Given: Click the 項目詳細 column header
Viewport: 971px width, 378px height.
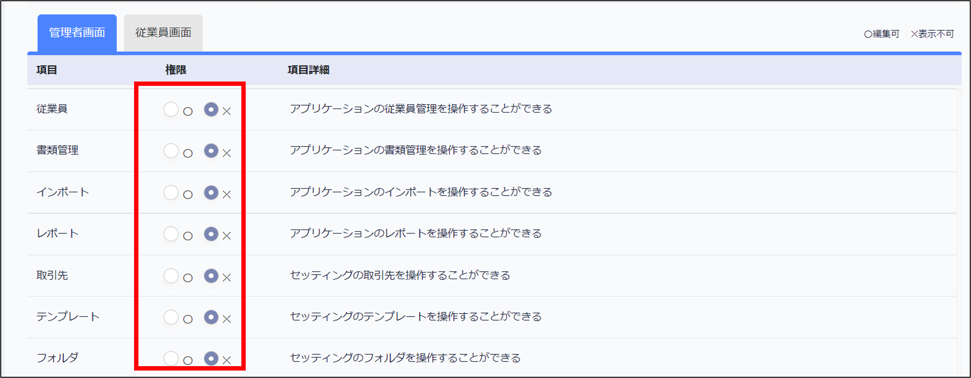Looking at the screenshot, I should point(308,70).
